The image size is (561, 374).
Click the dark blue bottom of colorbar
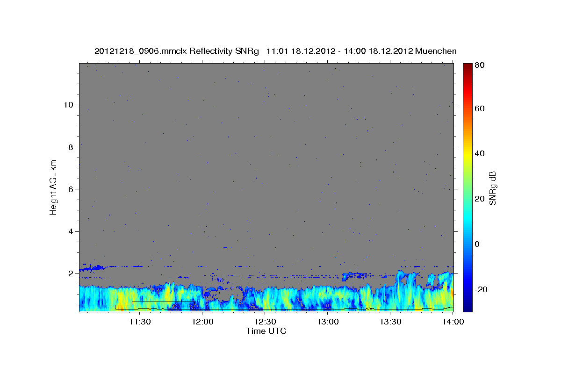(x=467, y=308)
